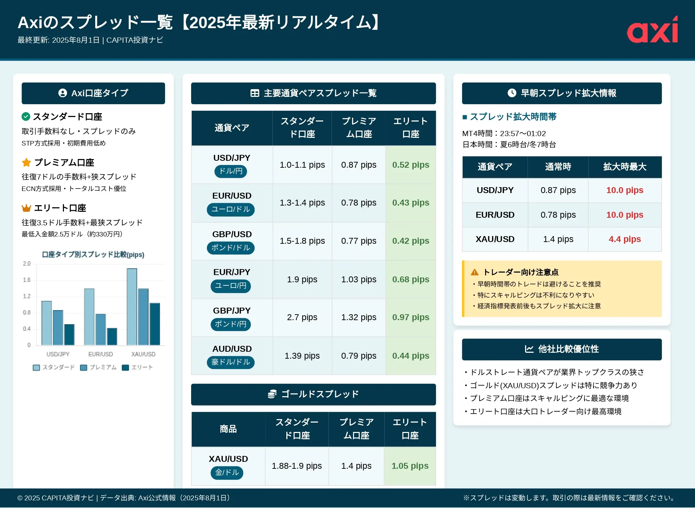Select the ユーロ/ドル badge under EUR/USD

coord(231,209)
